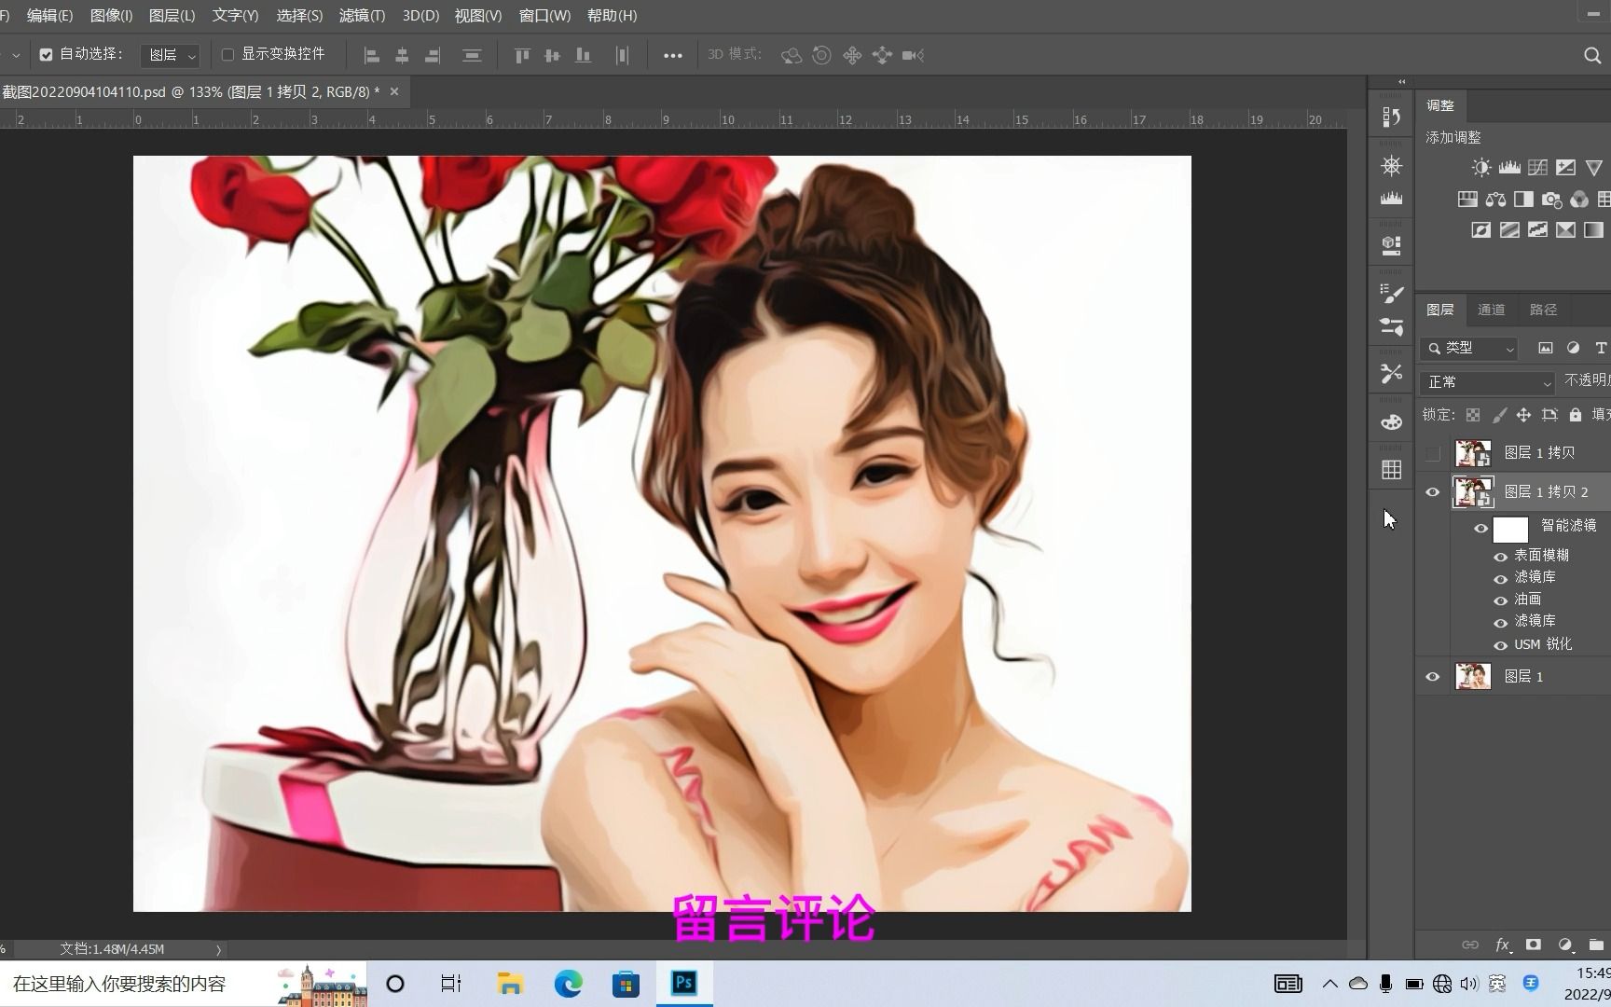
Task: Add an Exposure adjustment layer
Action: coord(1565,168)
